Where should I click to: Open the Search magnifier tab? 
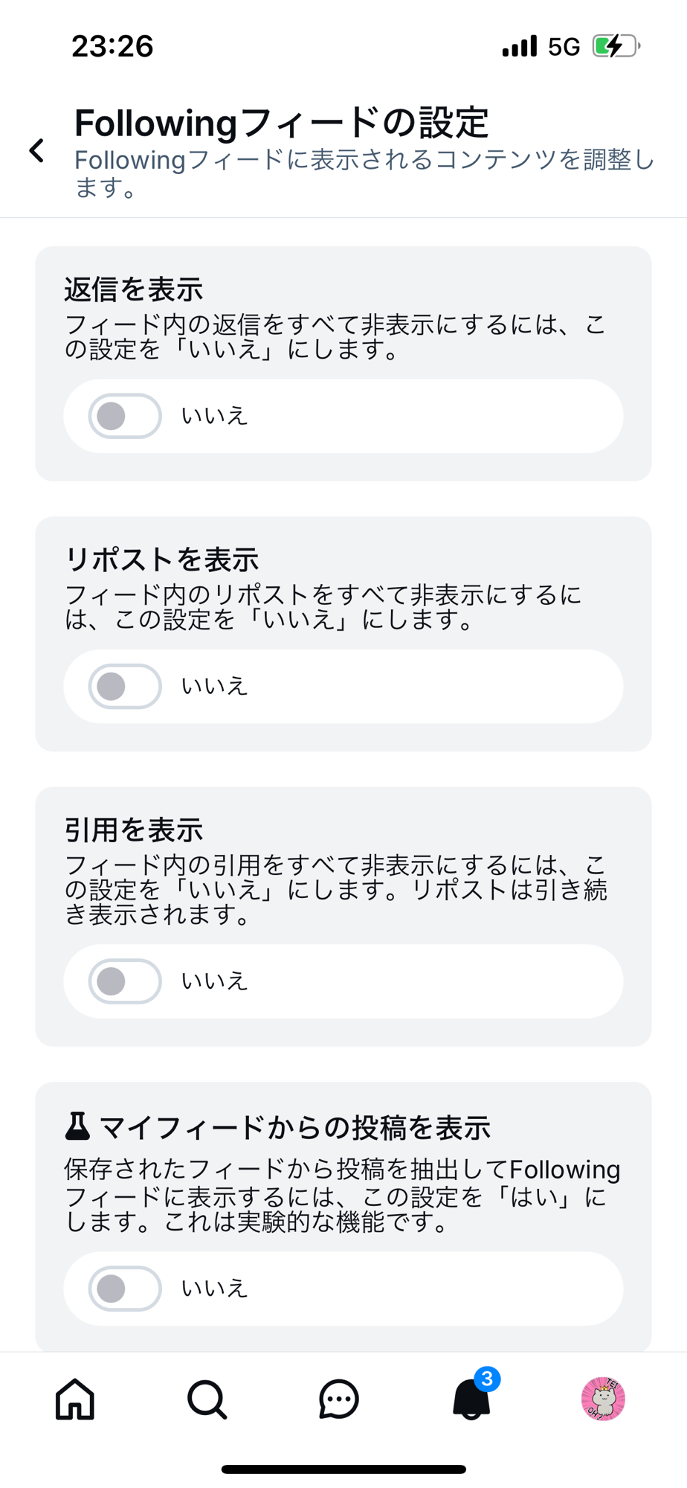[x=207, y=1399]
